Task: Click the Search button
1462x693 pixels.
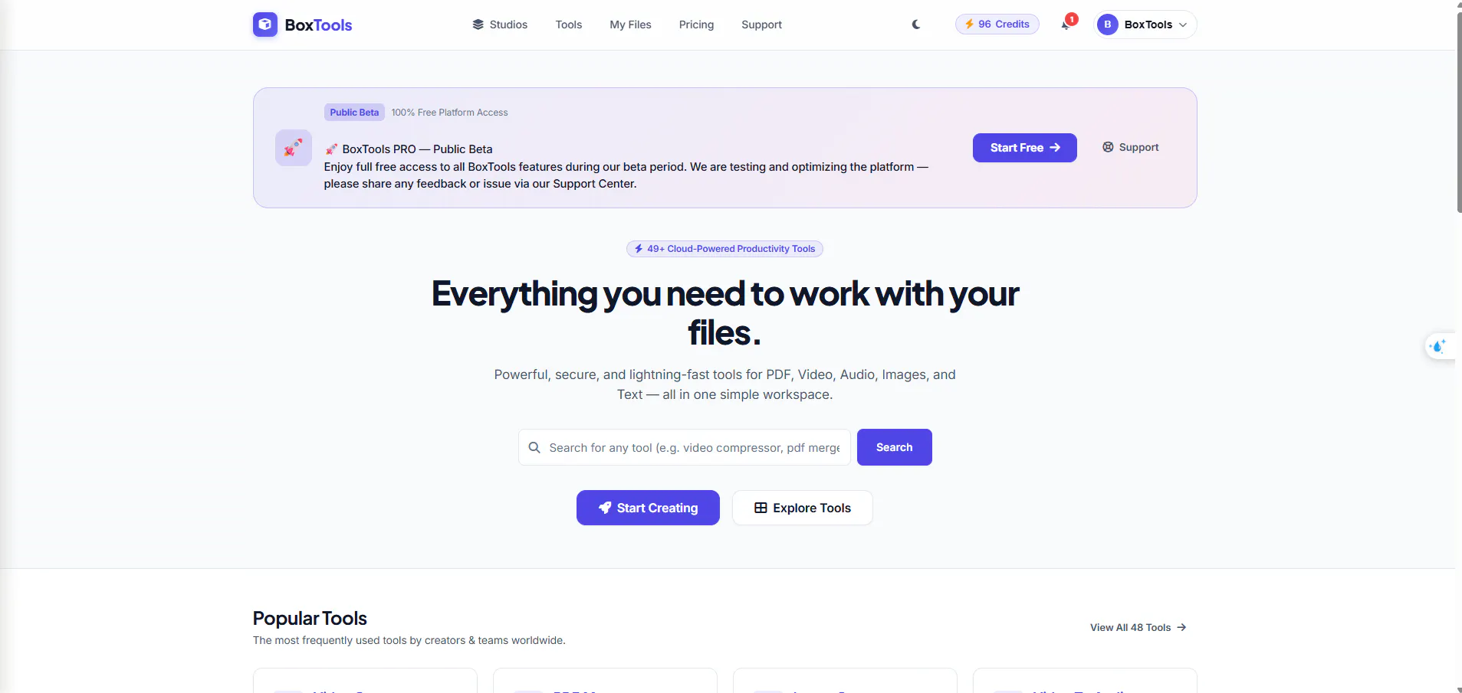Action: click(x=895, y=447)
